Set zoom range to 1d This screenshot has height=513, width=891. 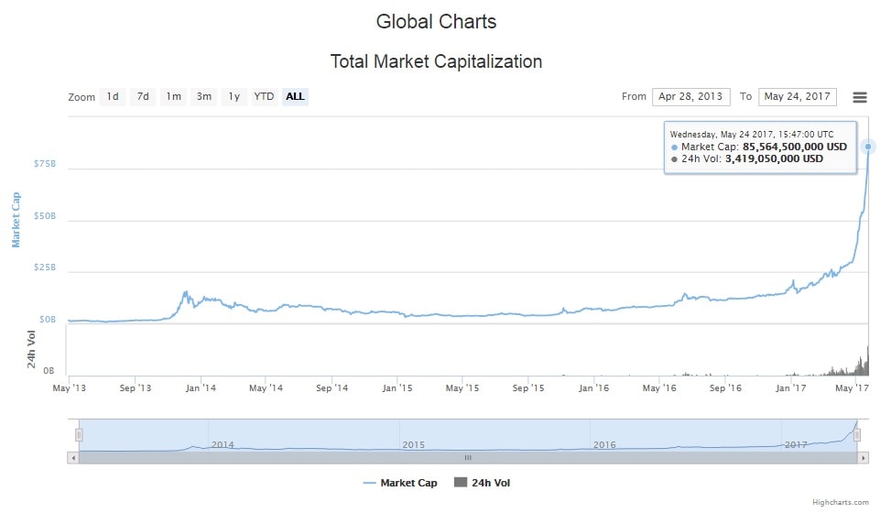(112, 96)
